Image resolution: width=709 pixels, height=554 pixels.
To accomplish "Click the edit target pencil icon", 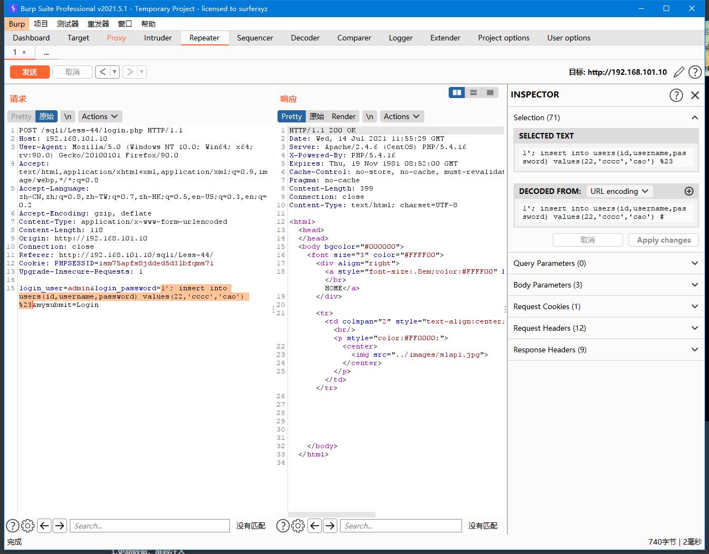I will (679, 72).
